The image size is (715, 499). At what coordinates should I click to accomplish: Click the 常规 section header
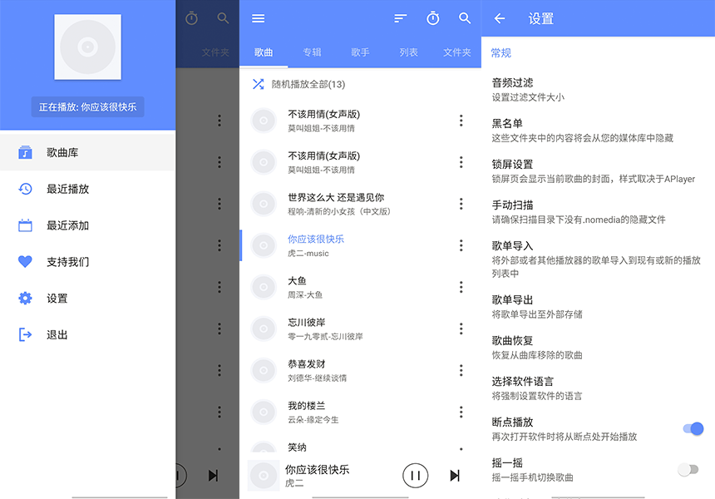pos(500,53)
